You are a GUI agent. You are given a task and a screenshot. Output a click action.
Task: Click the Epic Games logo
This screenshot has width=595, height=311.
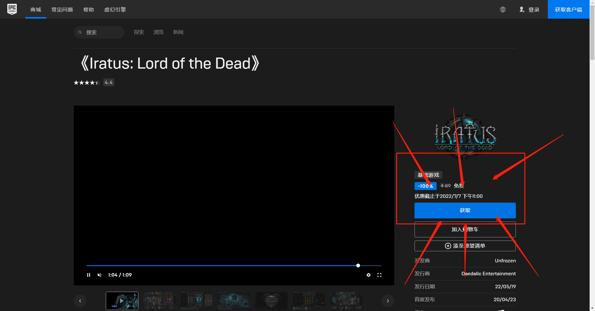pos(12,9)
